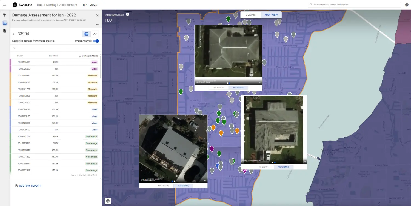Show total exposed risks info
This screenshot has width=411, height=206.
(x=127, y=14)
